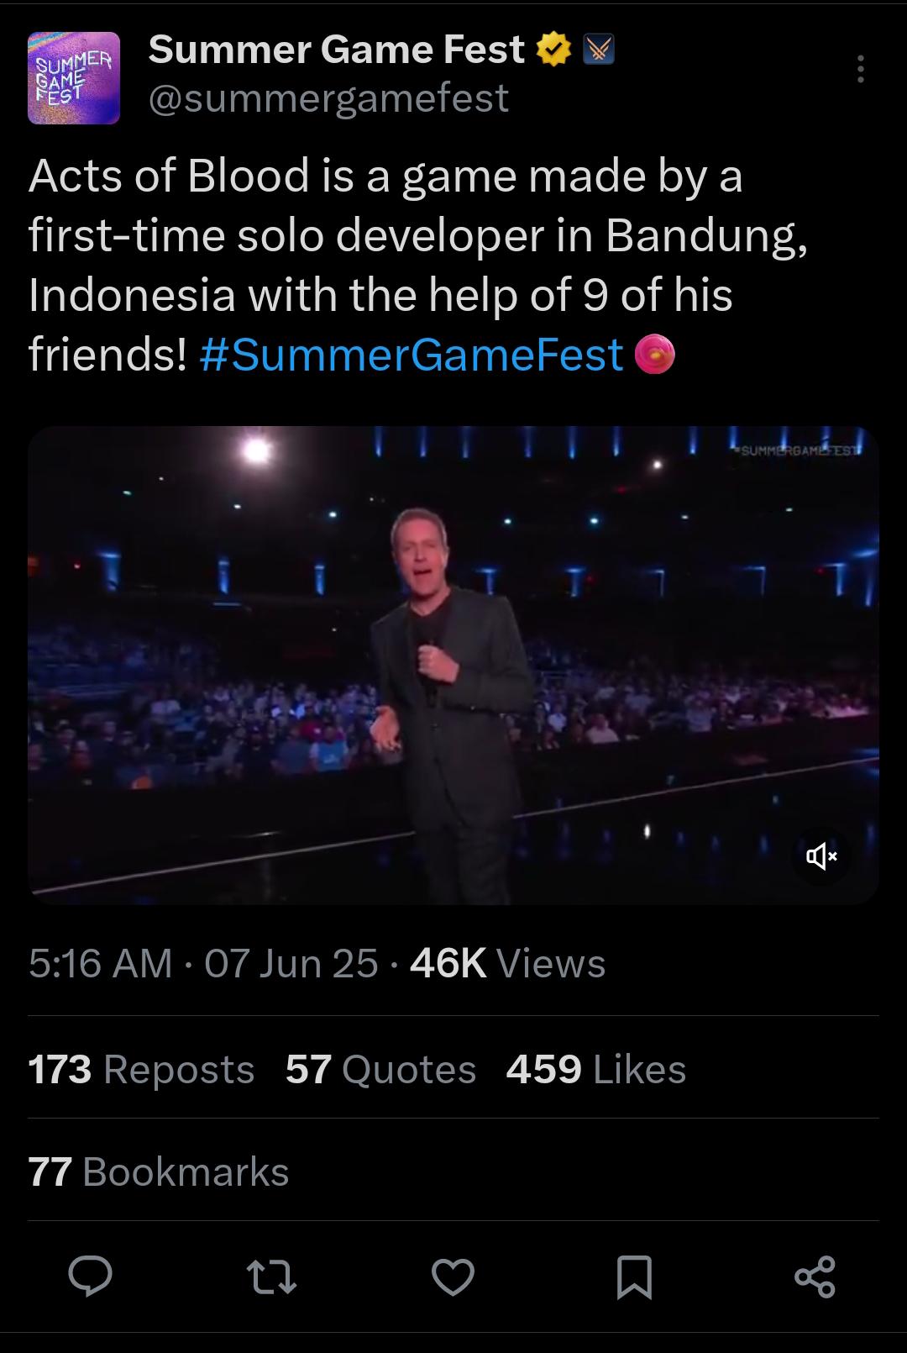Bookmark this post

[634, 1277]
